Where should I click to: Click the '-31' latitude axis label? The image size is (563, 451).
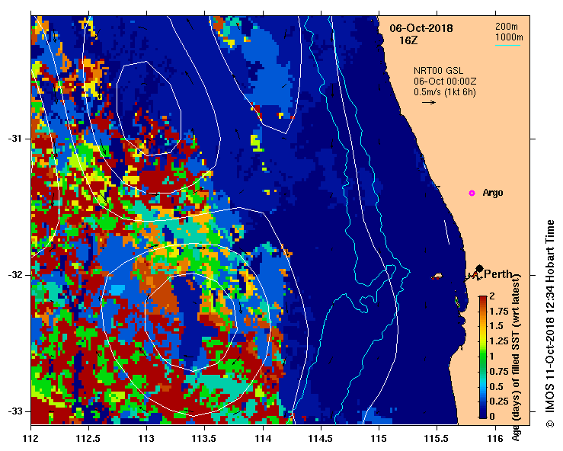coord(14,139)
